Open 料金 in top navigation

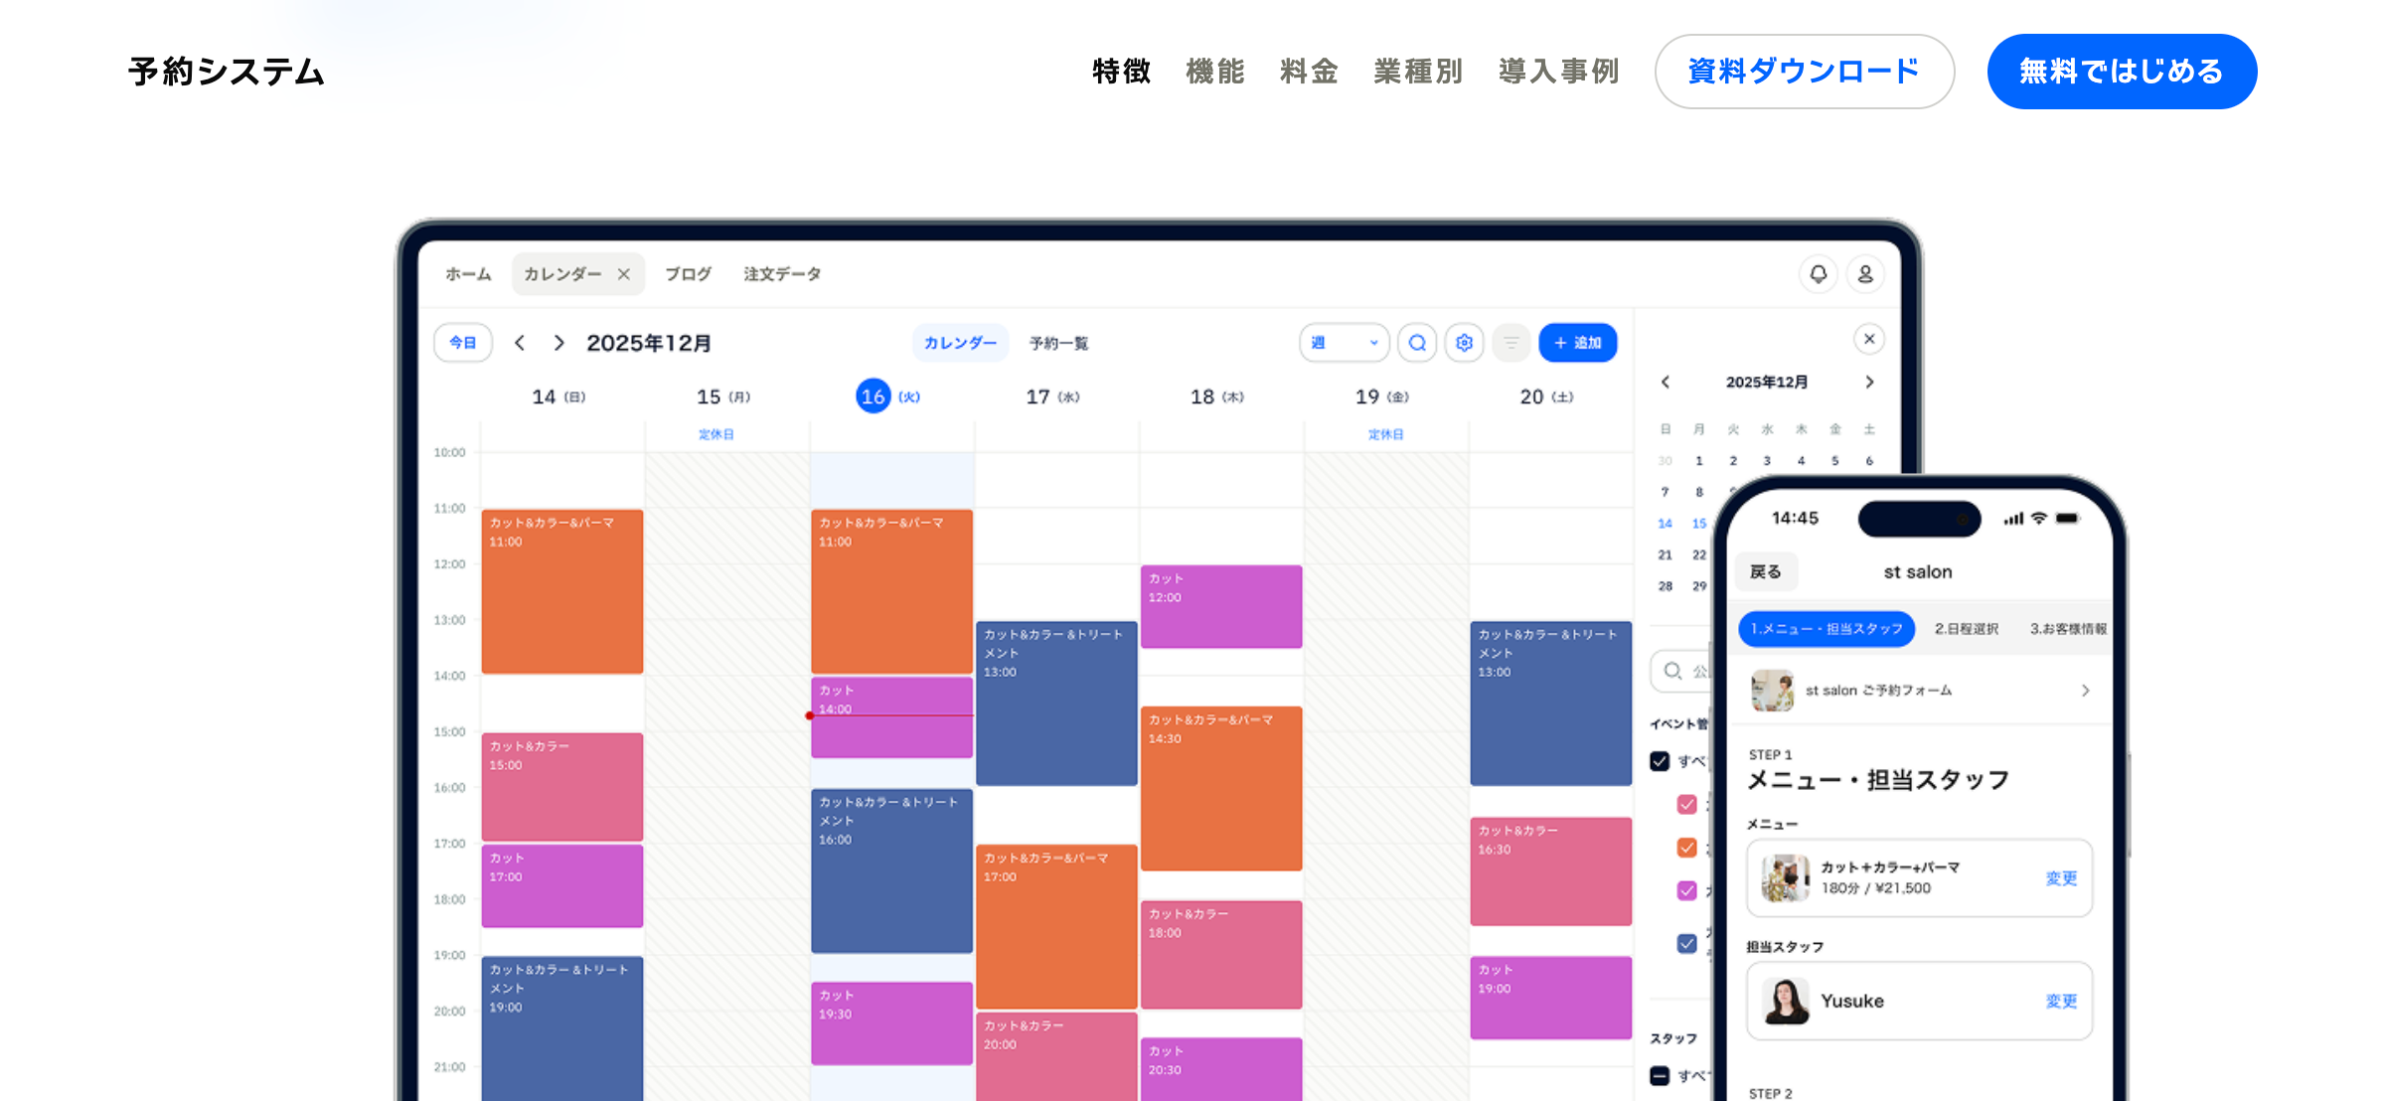pyautogui.click(x=1309, y=72)
